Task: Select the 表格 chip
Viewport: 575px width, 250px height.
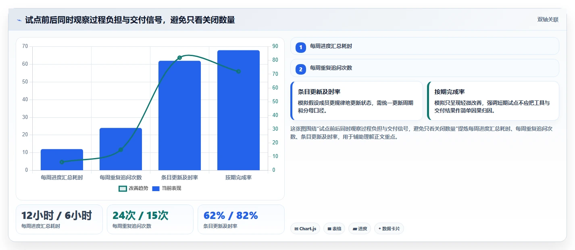Action: [x=334, y=229]
